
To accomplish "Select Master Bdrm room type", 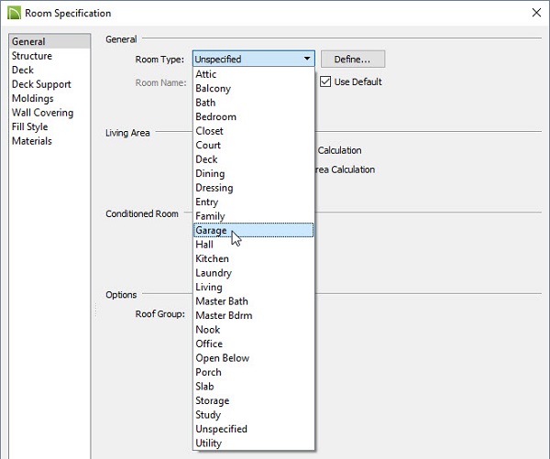I will click(253, 315).
